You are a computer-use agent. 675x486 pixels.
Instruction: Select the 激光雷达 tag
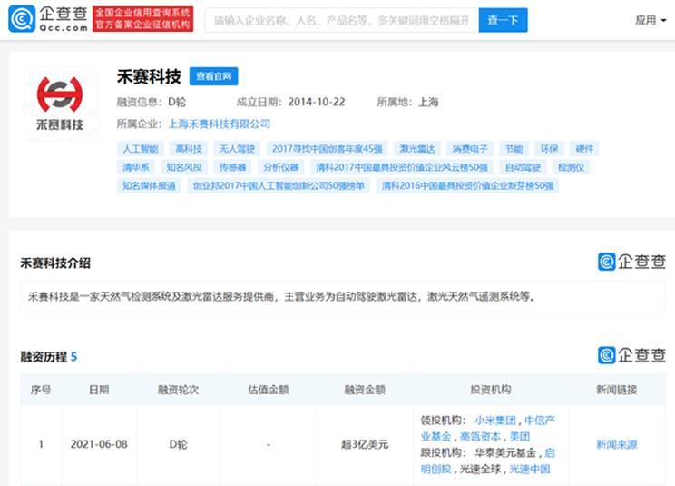click(416, 149)
